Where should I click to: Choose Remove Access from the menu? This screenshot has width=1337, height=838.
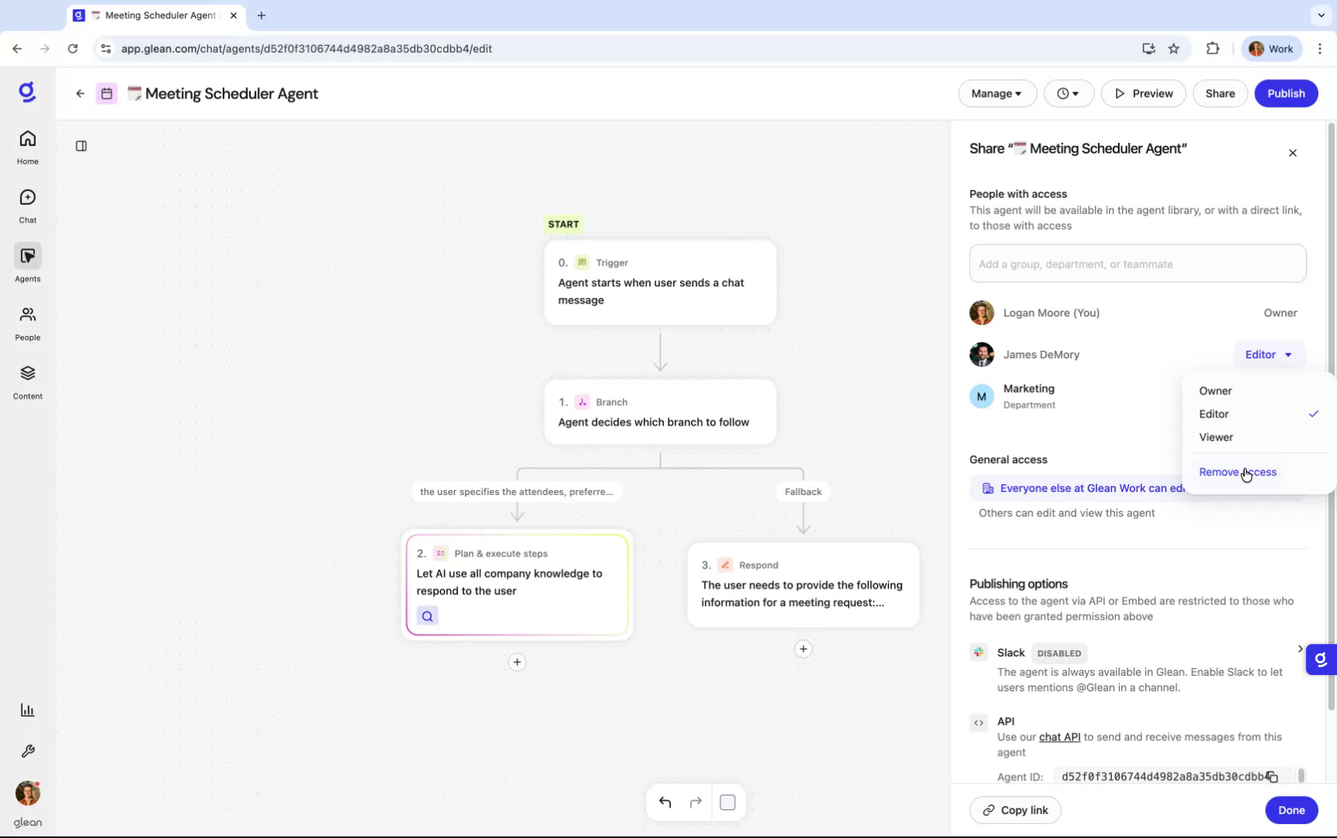click(x=1238, y=472)
